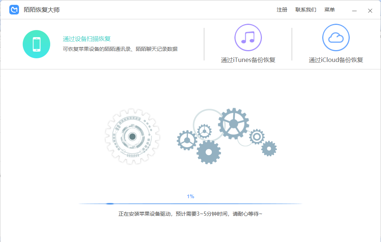Click the 1% progress percentage label
Screen dimensions: 381x242
190,196
